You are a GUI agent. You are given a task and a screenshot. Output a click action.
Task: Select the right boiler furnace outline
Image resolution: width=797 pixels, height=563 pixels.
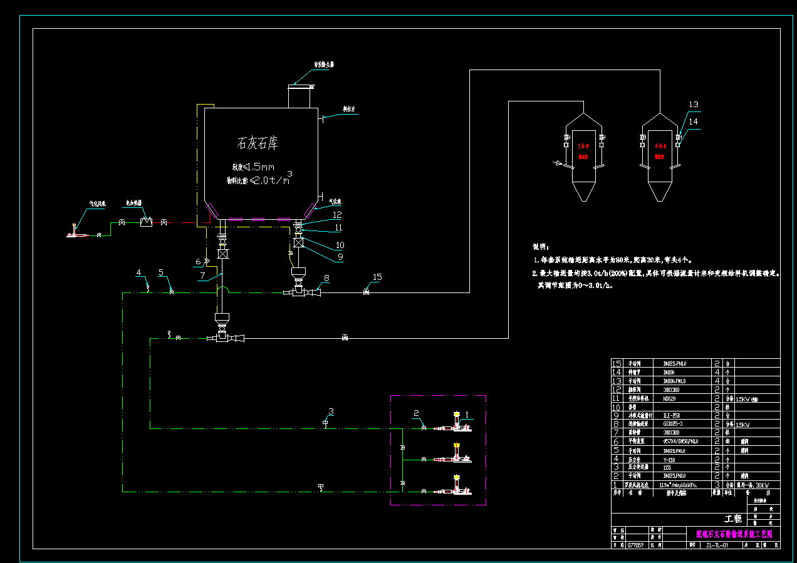pyautogui.click(x=659, y=157)
